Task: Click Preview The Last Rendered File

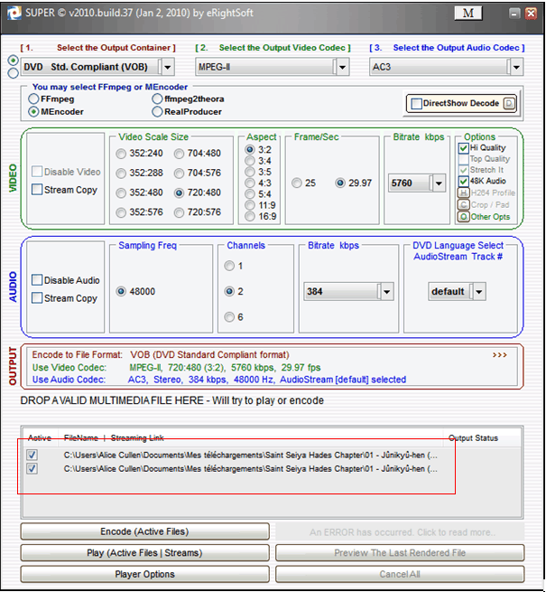Action: (400, 553)
